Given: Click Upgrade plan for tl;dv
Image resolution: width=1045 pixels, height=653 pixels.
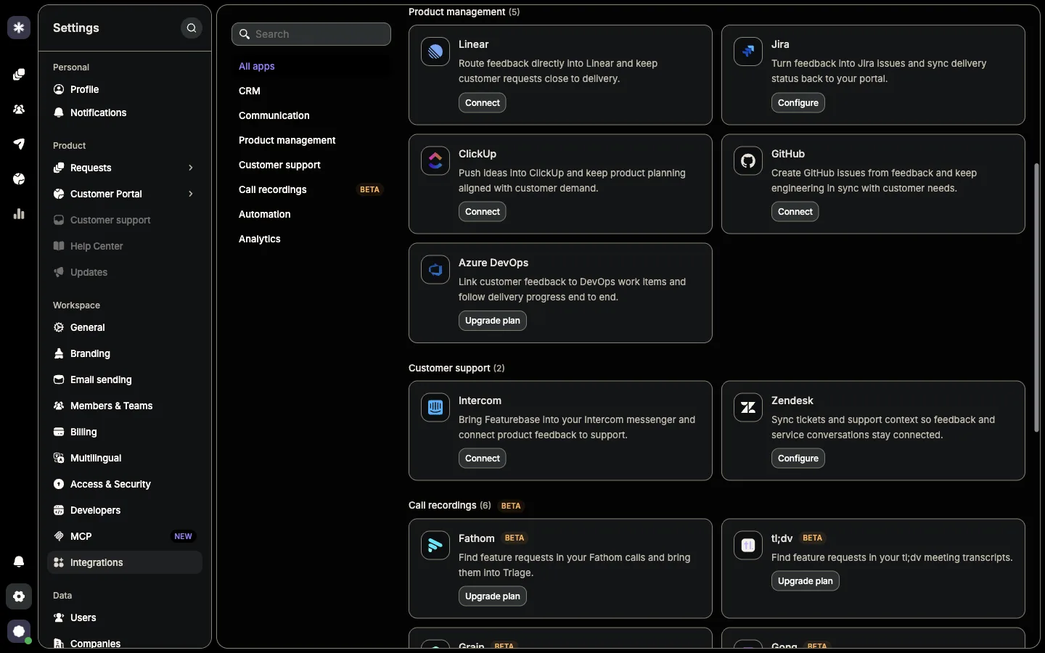Looking at the screenshot, I should 805,581.
